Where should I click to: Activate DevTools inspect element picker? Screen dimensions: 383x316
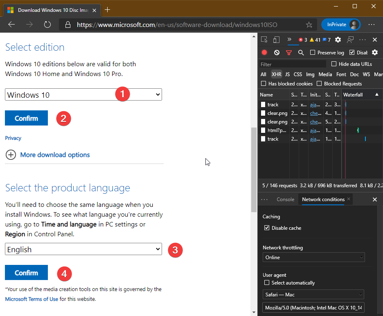264,40
